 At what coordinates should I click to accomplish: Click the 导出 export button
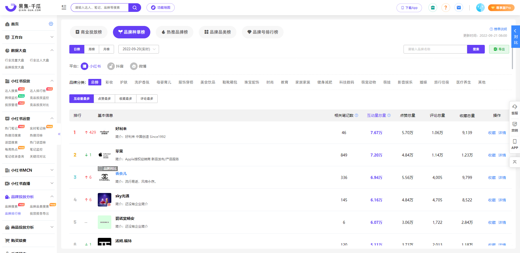[x=499, y=49]
